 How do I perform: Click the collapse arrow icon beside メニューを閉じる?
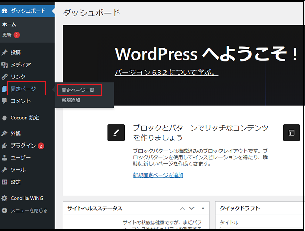pyautogui.click(x=4, y=210)
